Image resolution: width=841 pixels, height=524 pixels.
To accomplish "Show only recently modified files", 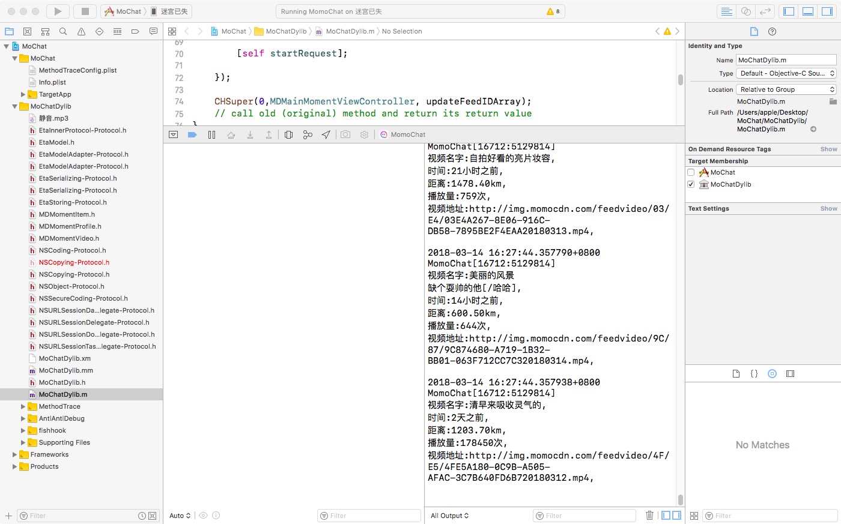I will pyautogui.click(x=142, y=516).
